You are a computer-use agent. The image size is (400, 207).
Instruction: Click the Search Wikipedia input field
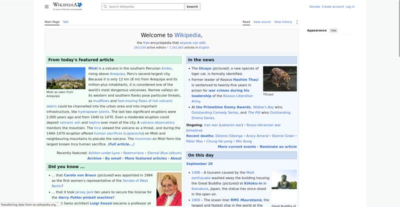(x=143, y=6)
